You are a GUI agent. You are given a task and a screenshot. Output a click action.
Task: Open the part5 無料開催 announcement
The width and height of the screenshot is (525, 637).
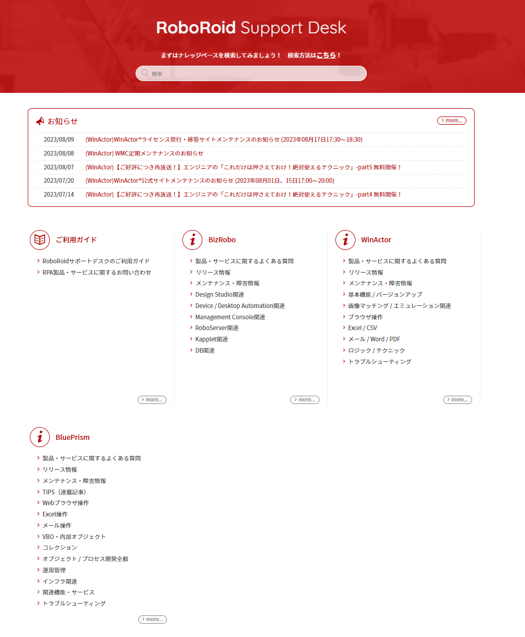[243, 167]
